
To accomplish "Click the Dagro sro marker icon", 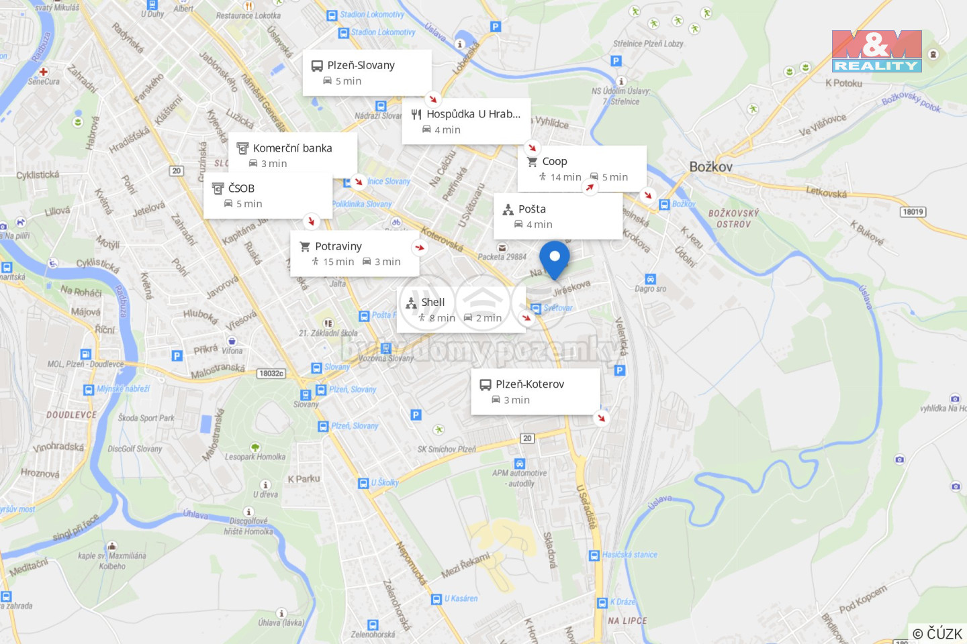I will pyautogui.click(x=650, y=279).
